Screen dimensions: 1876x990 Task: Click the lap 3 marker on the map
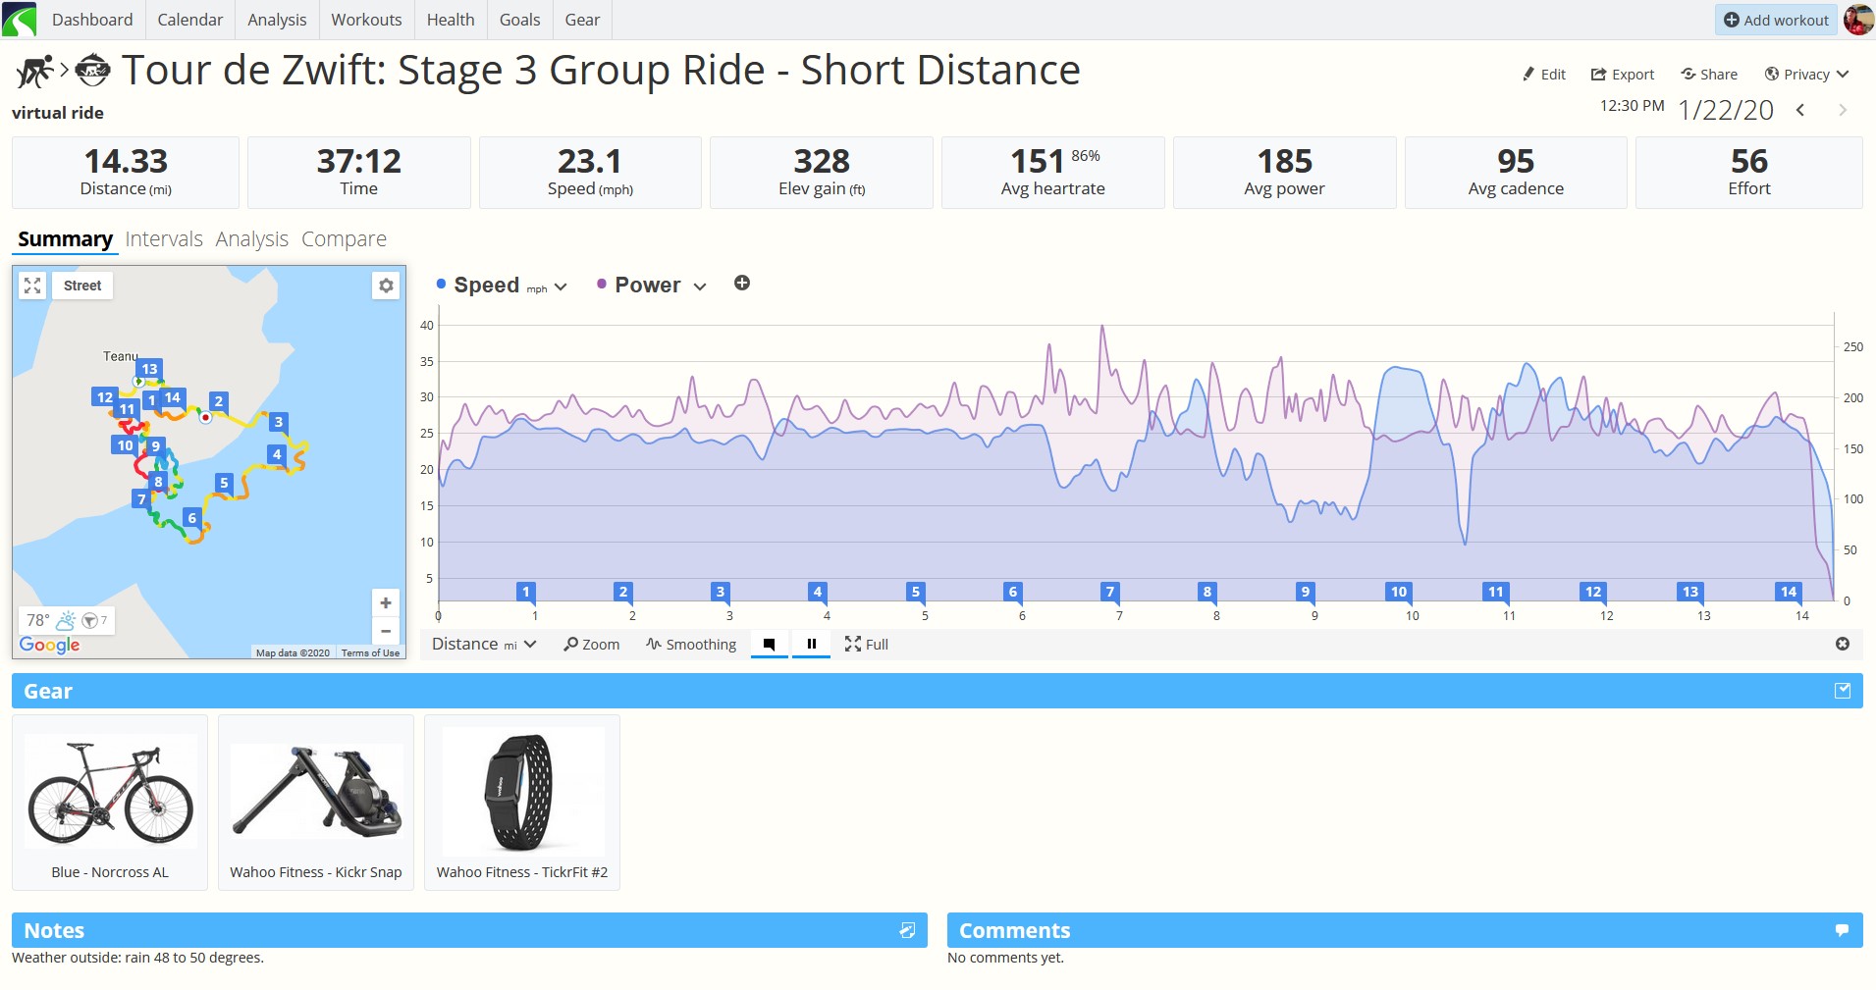click(279, 422)
